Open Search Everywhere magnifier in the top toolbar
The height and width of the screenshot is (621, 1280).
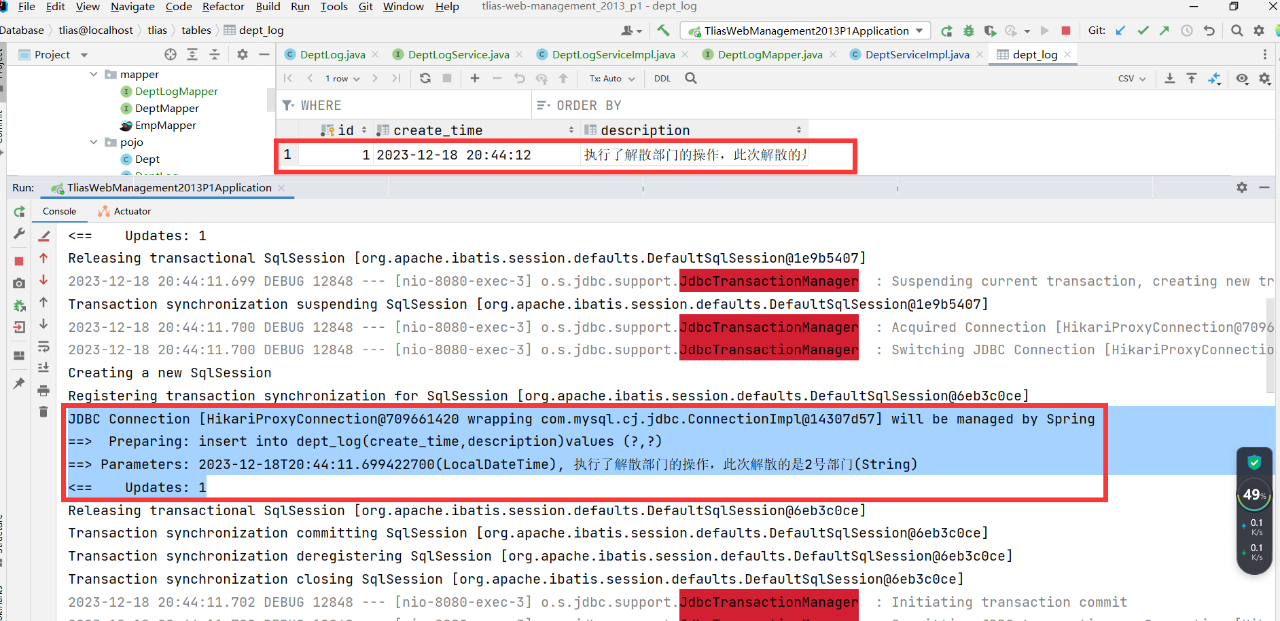pyautogui.click(x=1237, y=31)
